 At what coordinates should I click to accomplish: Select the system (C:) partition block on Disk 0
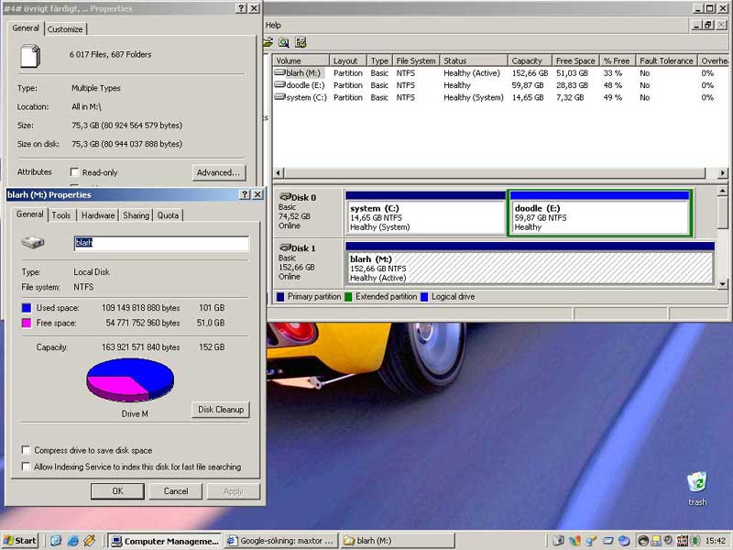coord(425,213)
